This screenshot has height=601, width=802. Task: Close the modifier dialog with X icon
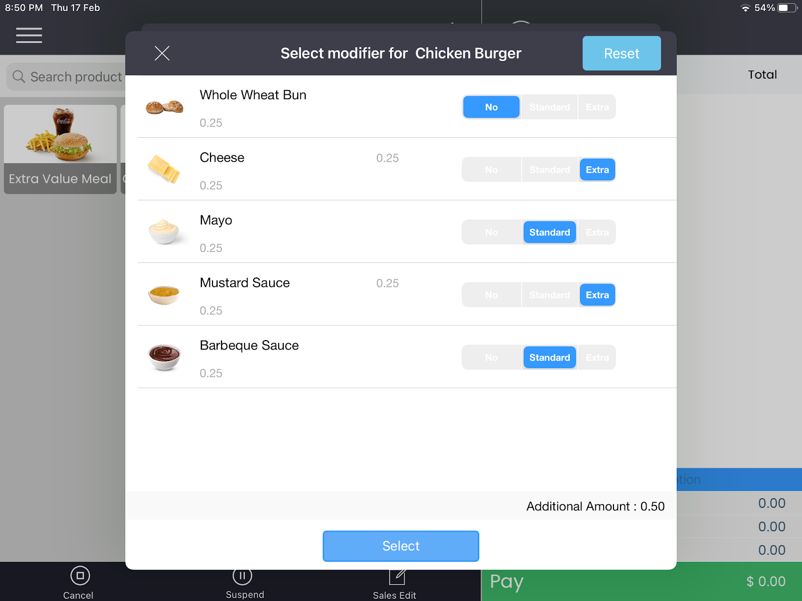tap(162, 53)
